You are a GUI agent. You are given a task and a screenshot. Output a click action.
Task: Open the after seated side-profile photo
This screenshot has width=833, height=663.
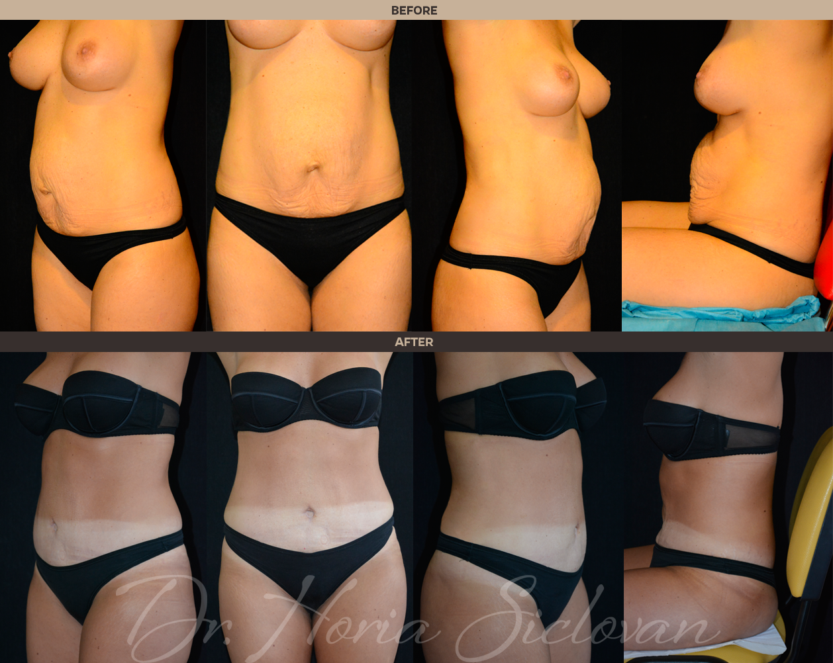(728, 508)
